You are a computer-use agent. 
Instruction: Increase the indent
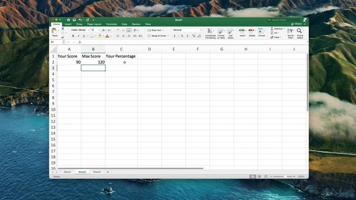140,36
